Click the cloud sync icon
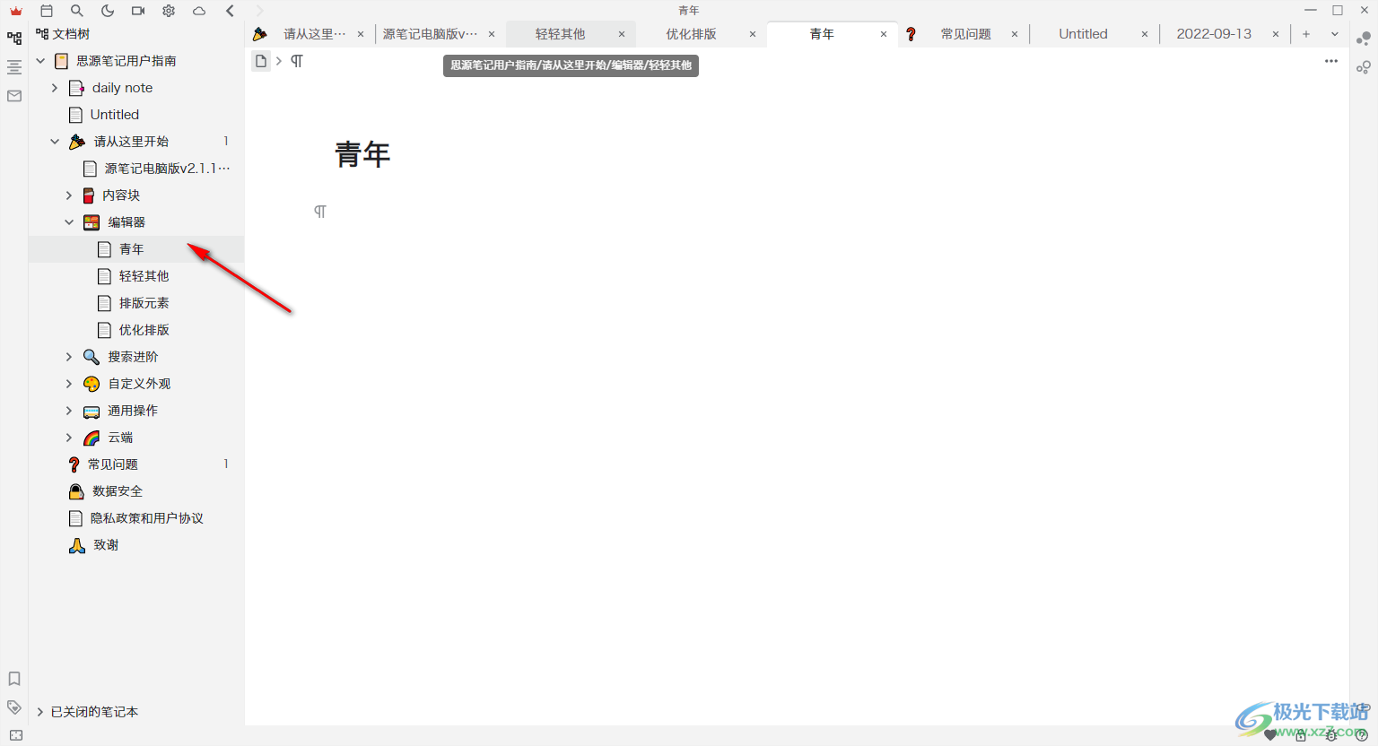The width and height of the screenshot is (1378, 746). [199, 10]
